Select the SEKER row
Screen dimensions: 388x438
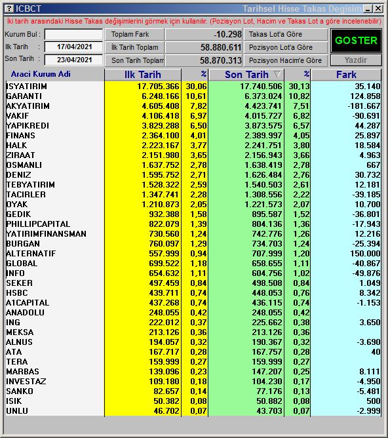(x=193, y=283)
